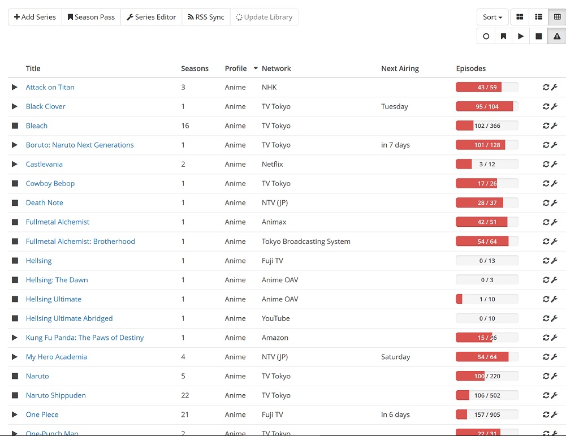Click Update Library
This screenshot has height=436, width=566.
[x=264, y=17]
